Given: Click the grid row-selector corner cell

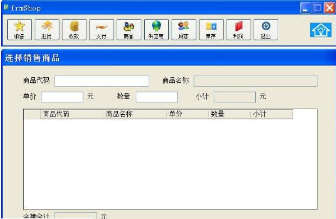Looking at the screenshot, I should pyautogui.click(x=32, y=114).
